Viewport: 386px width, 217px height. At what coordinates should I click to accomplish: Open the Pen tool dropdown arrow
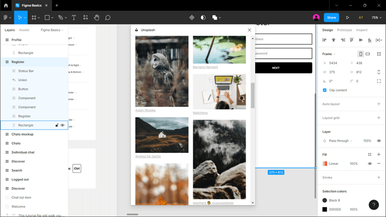(x=66, y=18)
